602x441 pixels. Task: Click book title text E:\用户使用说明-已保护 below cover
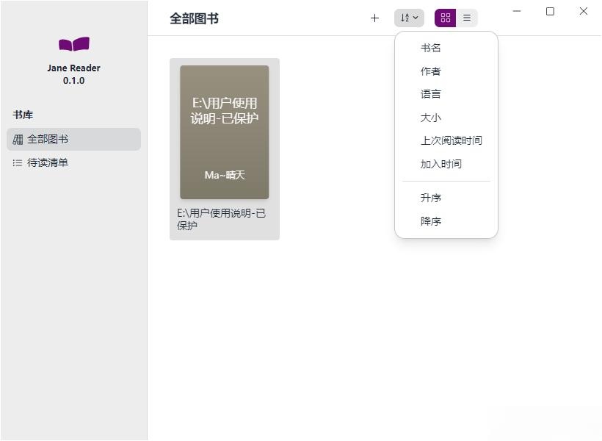coord(221,219)
